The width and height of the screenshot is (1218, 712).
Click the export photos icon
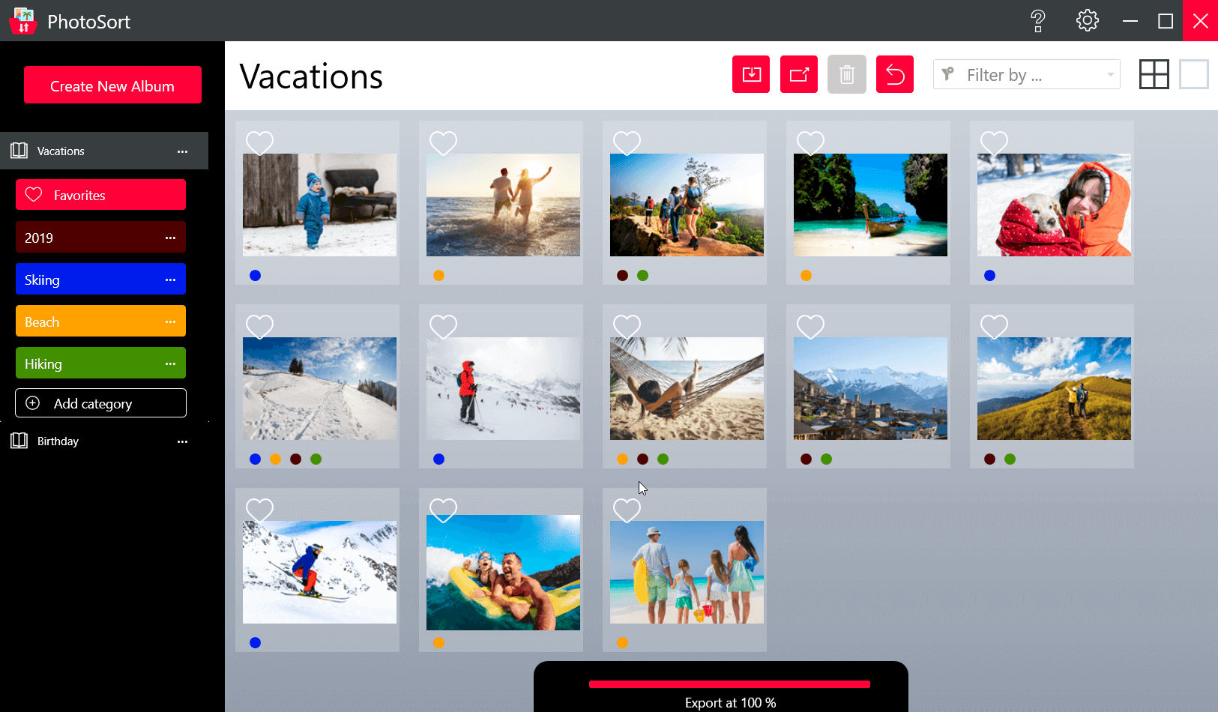pyautogui.click(x=798, y=74)
